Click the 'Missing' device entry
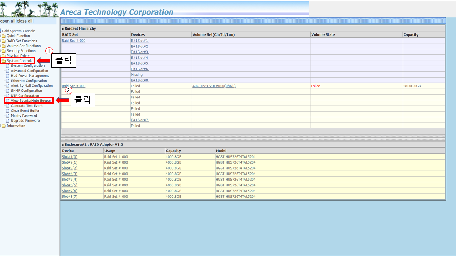Screen dimensions: 456x256 pos(137,75)
